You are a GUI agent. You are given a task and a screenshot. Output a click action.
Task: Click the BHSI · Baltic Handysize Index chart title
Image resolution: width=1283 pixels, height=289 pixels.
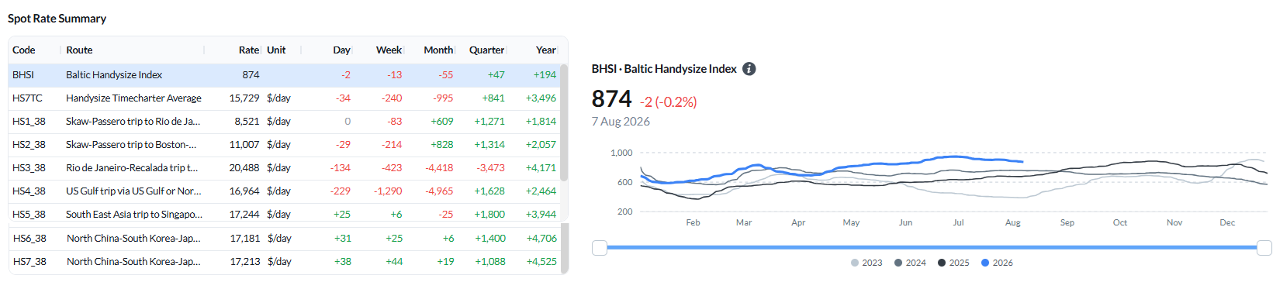(x=664, y=69)
